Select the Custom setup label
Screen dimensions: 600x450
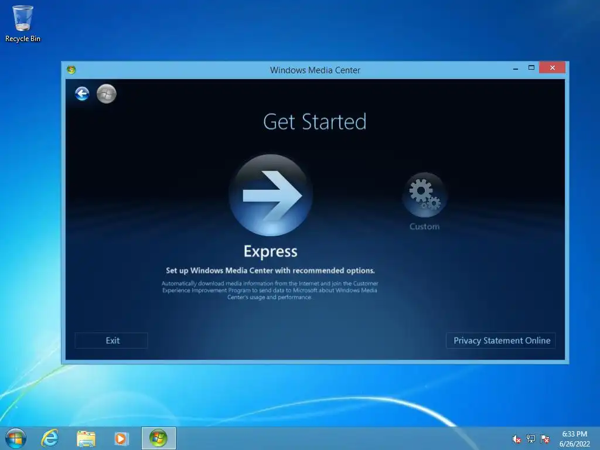point(424,227)
